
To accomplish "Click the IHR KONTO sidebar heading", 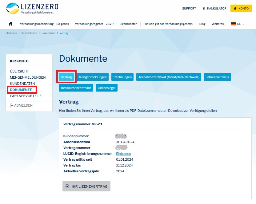I will point(19,61).
